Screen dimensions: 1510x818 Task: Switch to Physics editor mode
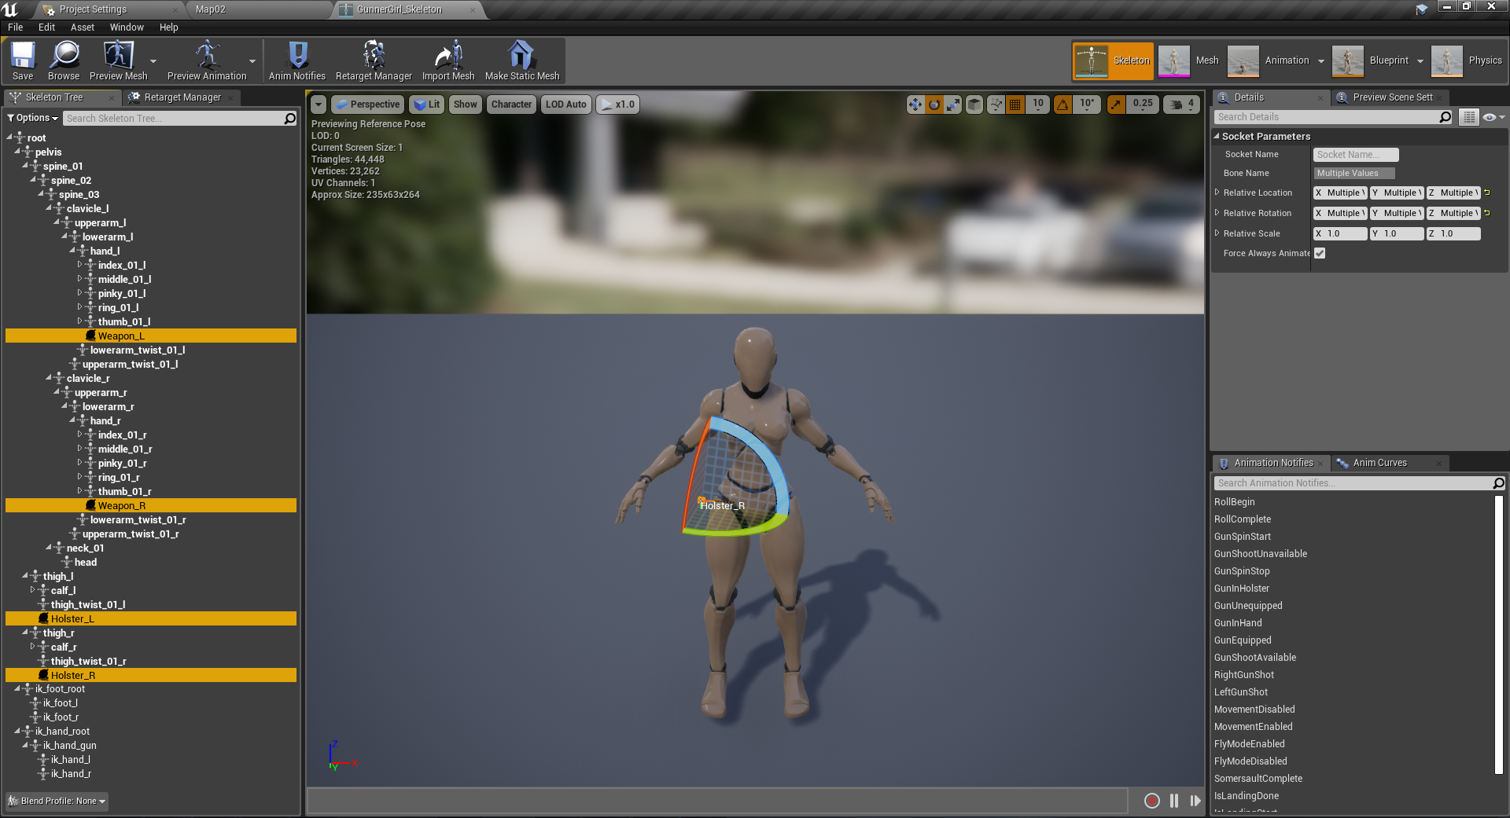1468,61
